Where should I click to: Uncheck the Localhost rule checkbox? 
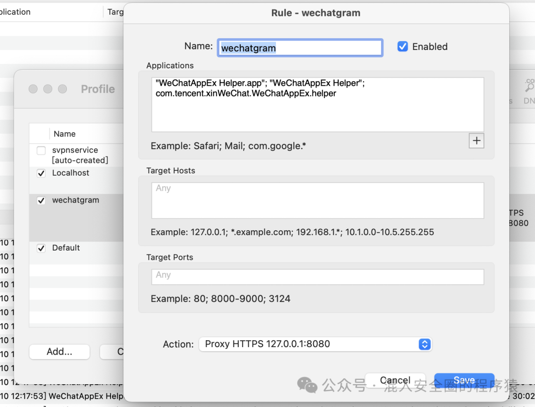(41, 173)
